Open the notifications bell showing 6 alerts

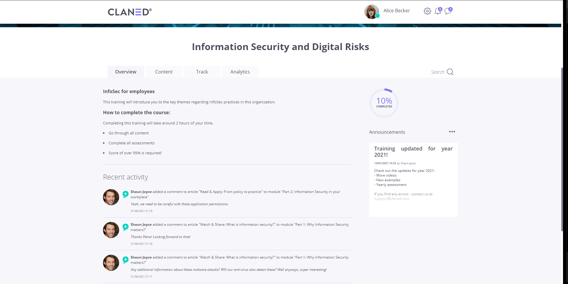pos(437,11)
